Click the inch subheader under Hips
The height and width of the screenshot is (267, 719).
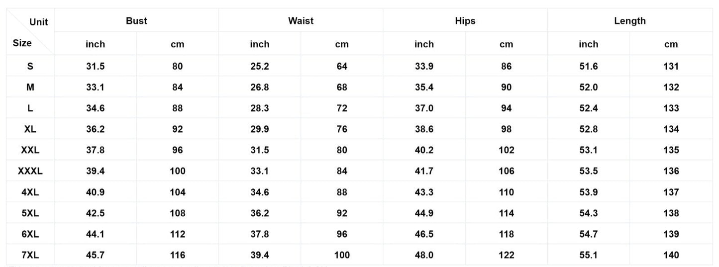(424, 44)
